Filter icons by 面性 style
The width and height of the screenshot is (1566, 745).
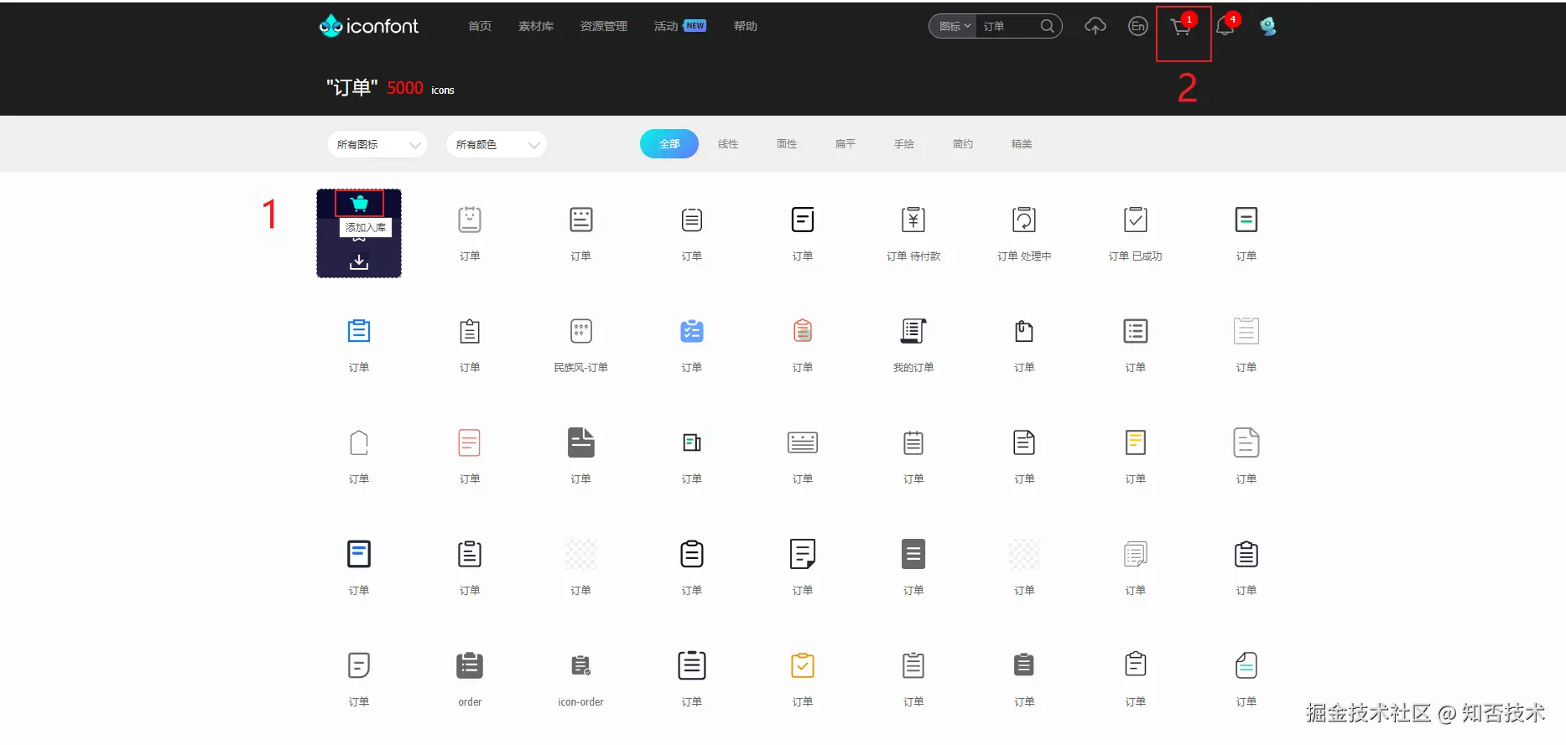pos(787,144)
